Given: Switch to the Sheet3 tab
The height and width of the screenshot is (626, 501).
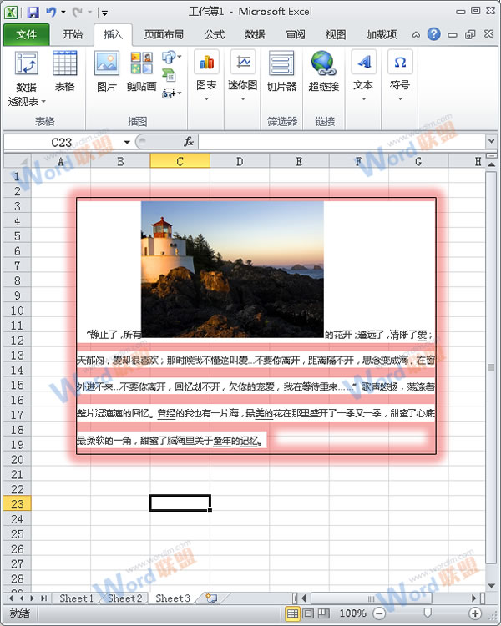Looking at the screenshot, I should click(173, 598).
